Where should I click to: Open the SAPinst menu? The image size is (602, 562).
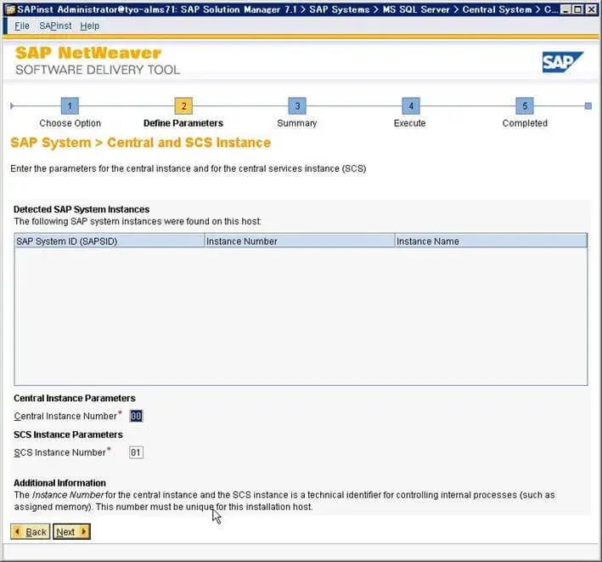pos(55,26)
